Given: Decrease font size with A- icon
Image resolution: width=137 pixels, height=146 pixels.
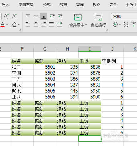Looking at the screenshot, I should click(14, 16).
